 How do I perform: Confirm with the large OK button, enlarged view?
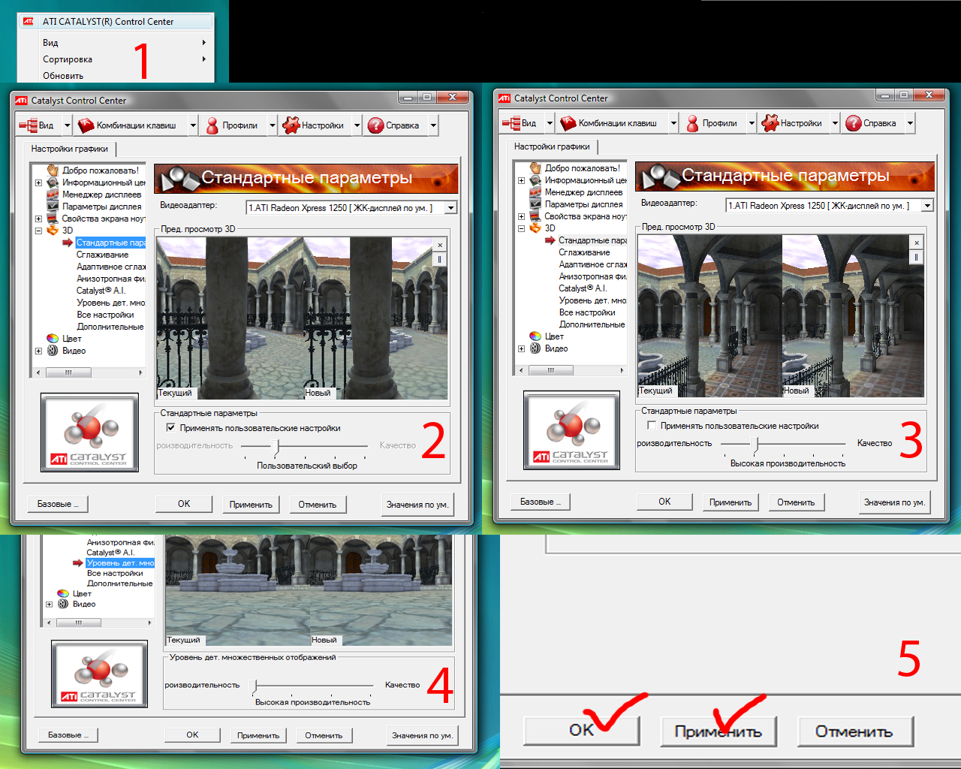581,730
